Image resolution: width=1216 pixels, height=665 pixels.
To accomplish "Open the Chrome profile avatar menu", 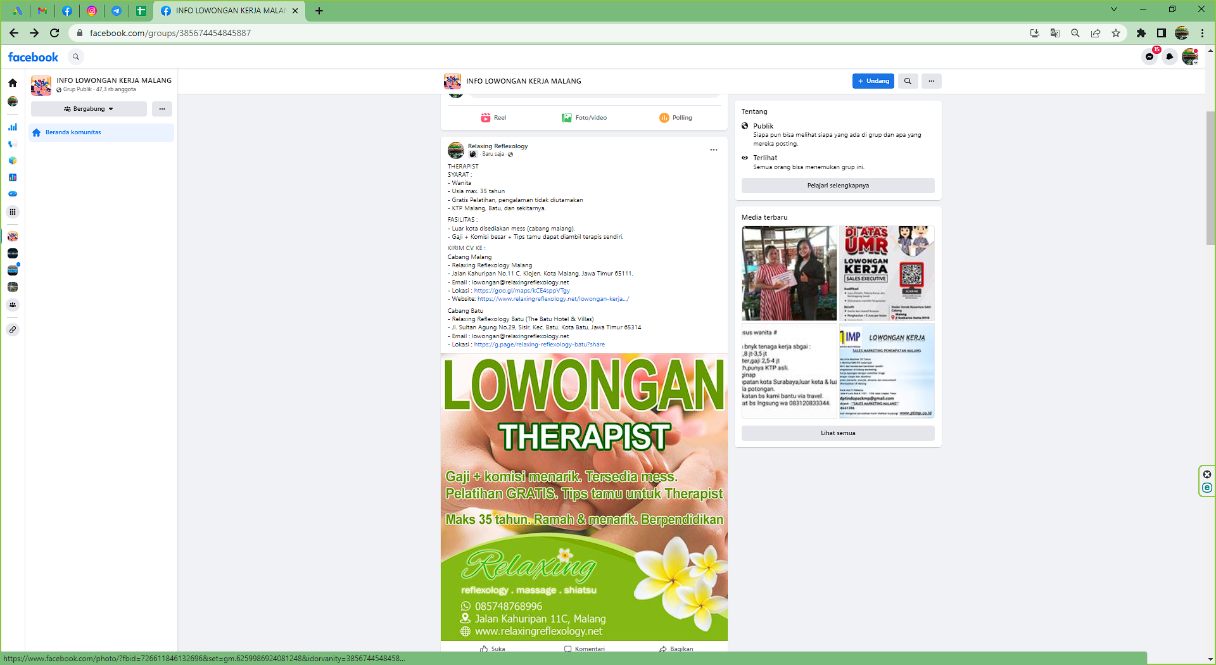I will (x=1182, y=33).
